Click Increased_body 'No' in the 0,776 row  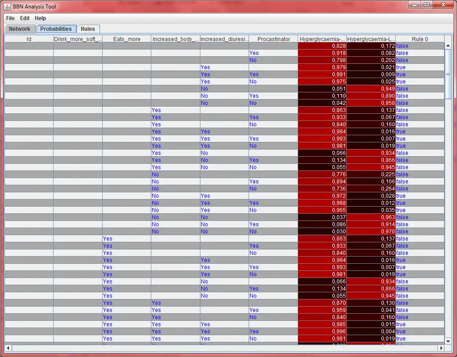coord(155,174)
